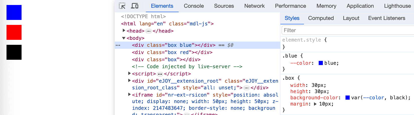
Task: Show collapsed head content ellipsis
Action: 149,31
